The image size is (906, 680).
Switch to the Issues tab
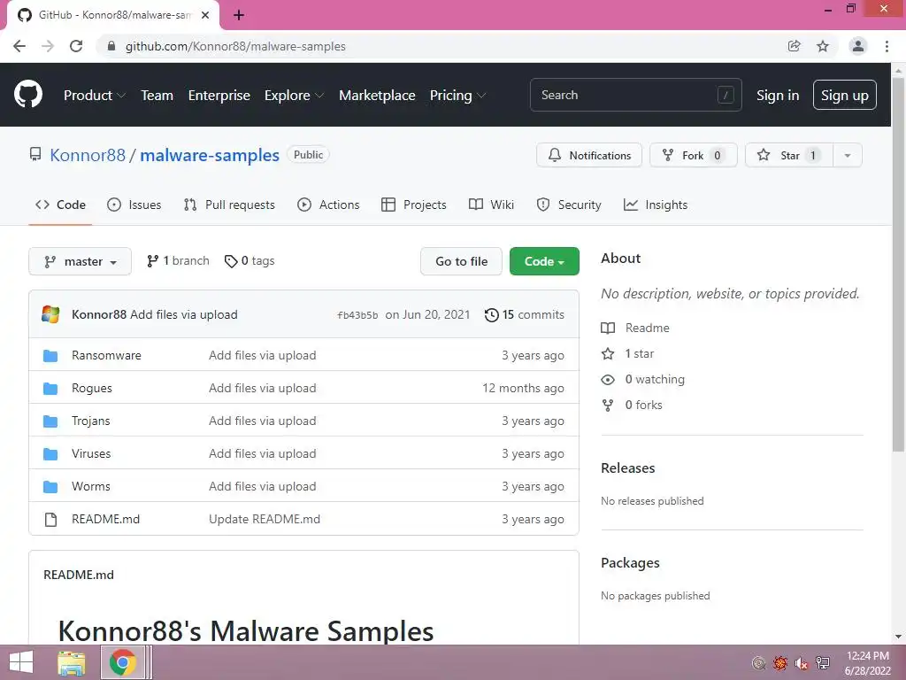tap(134, 205)
